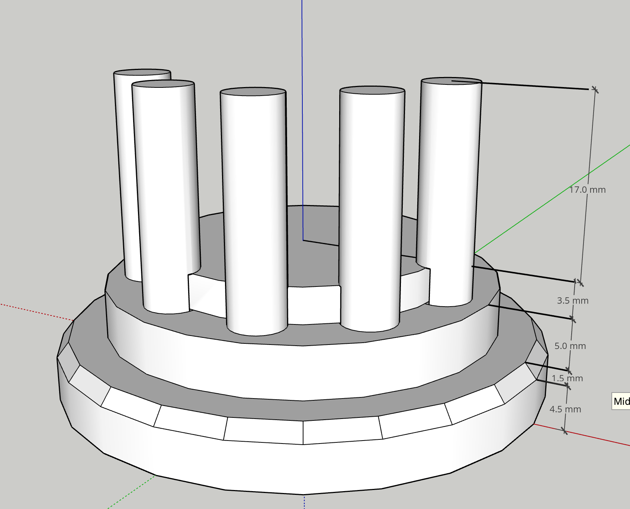Viewport: 630px width, 509px height.
Task: Click the 4.5 mm dimension text
Action: click(565, 409)
